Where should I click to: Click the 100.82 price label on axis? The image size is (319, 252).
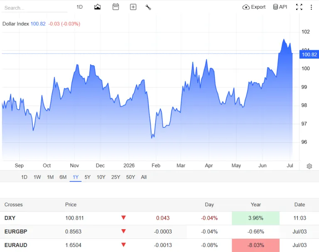[x=309, y=54]
